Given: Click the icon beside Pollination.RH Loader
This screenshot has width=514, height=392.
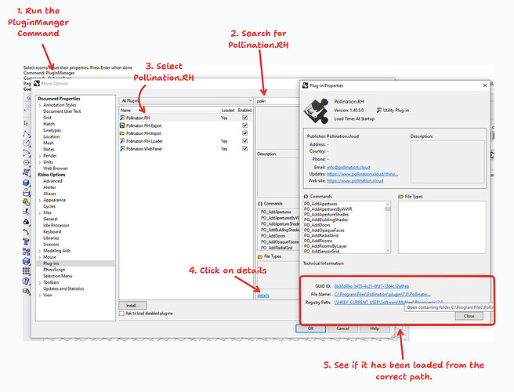Looking at the screenshot, I should tap(122, 141).
